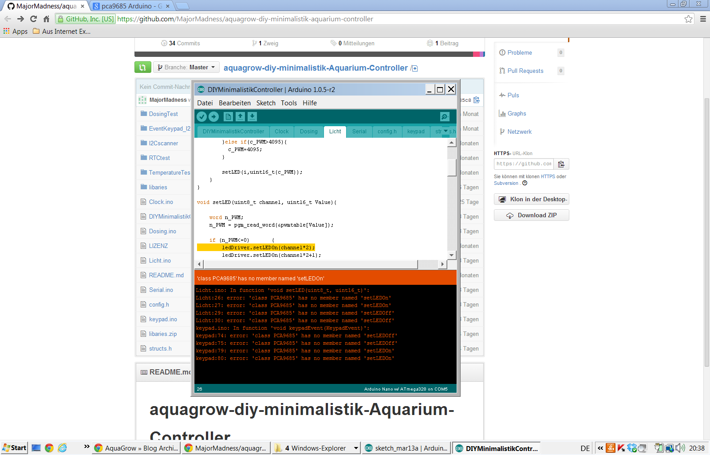Click the help icon next to Subversion
Screen dimensions: 710x455
click(x=525, y=183)
